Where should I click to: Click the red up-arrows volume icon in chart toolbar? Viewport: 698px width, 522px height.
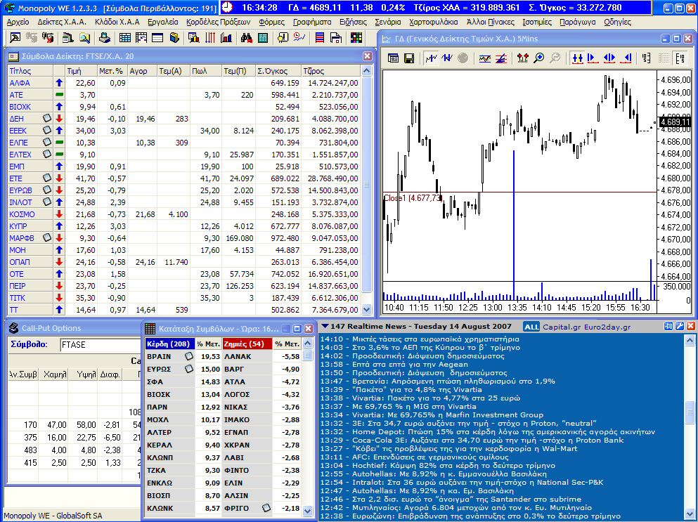point(522,58)
